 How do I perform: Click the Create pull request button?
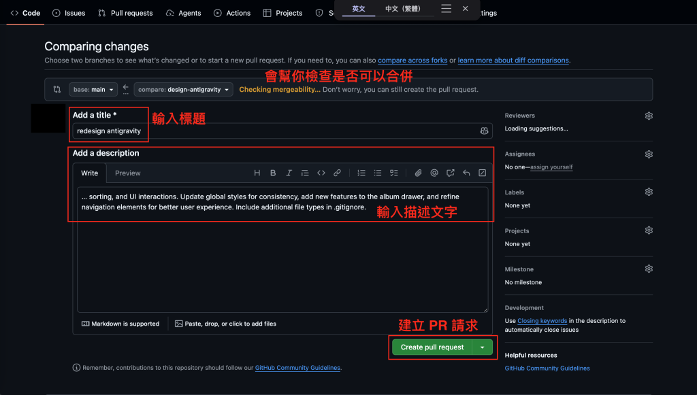pos(432,347)
